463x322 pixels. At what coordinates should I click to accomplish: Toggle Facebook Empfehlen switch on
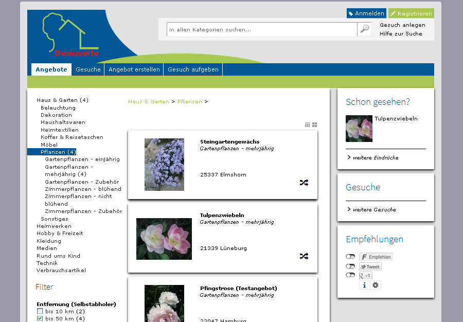[x=350, y=257]
